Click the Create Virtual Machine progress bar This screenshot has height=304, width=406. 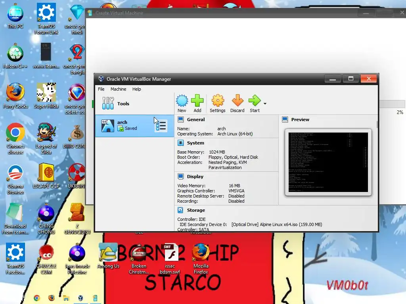(x=392, y=104)
